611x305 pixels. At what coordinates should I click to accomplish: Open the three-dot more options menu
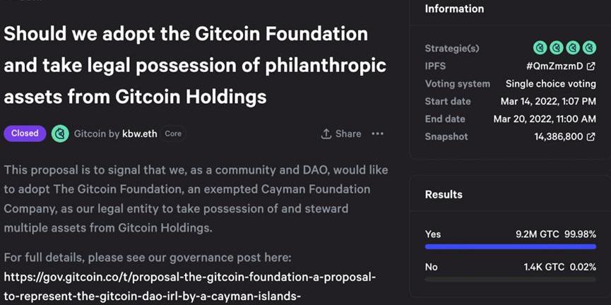click(378, 134)
